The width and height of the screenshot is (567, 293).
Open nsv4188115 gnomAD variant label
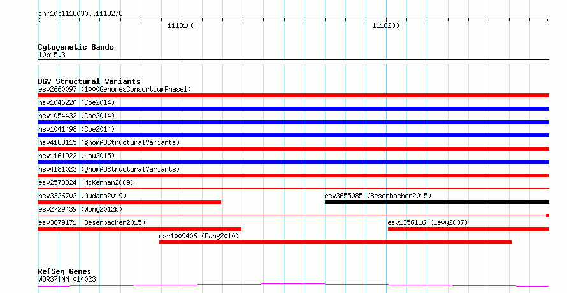click(109, 142)
